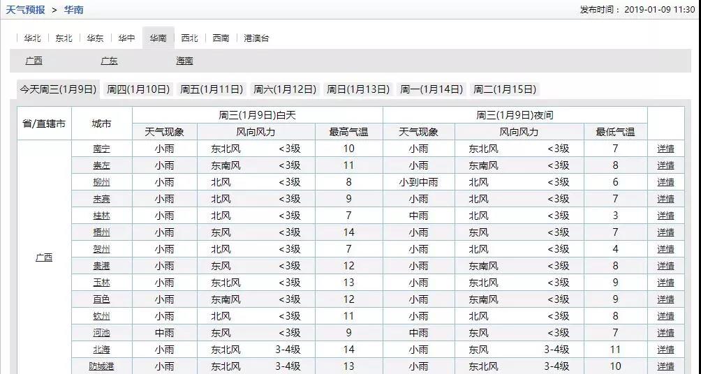Select the 周四(1月10日) forecast tab
This screenshot has height=374, width=701.
click(x=138, y=89)
